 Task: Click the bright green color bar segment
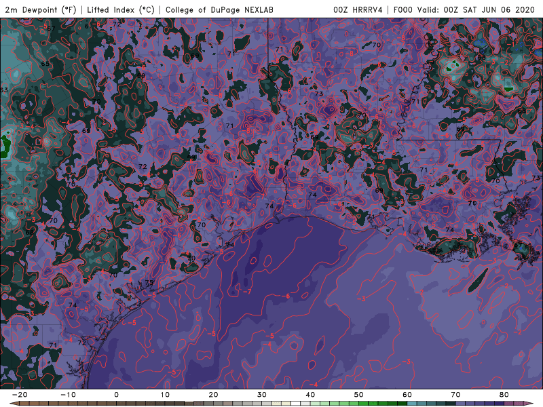click(364, 404)
